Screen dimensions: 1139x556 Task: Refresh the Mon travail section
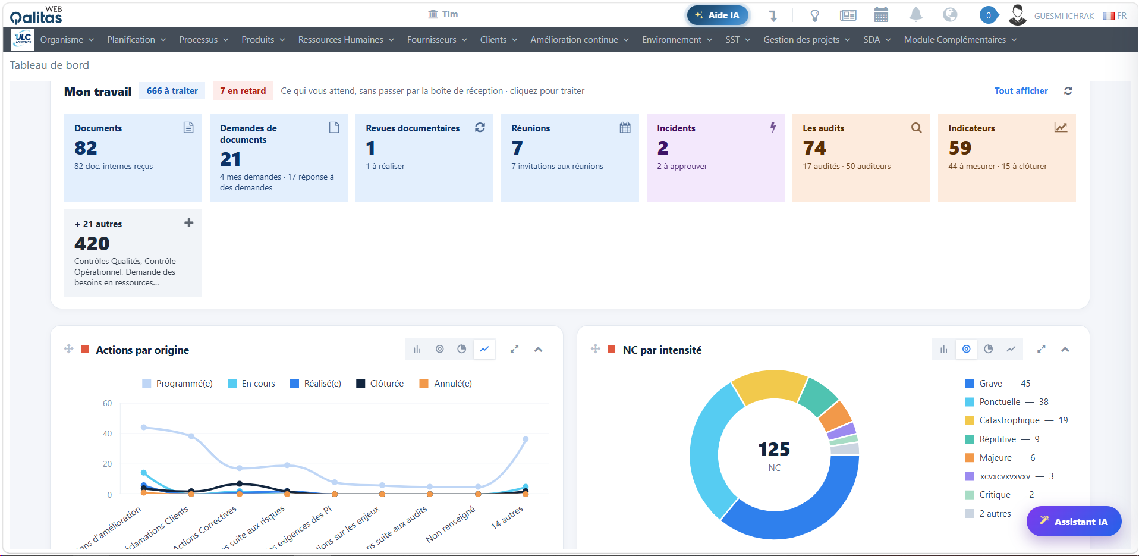pyautogui.click(x=1068, y=91)
